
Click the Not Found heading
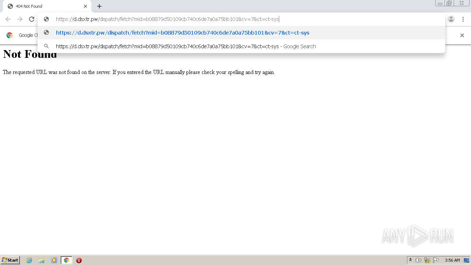30,54
